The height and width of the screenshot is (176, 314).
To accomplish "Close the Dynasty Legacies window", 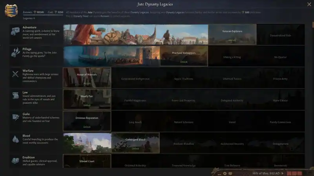I will coord(309,4).
